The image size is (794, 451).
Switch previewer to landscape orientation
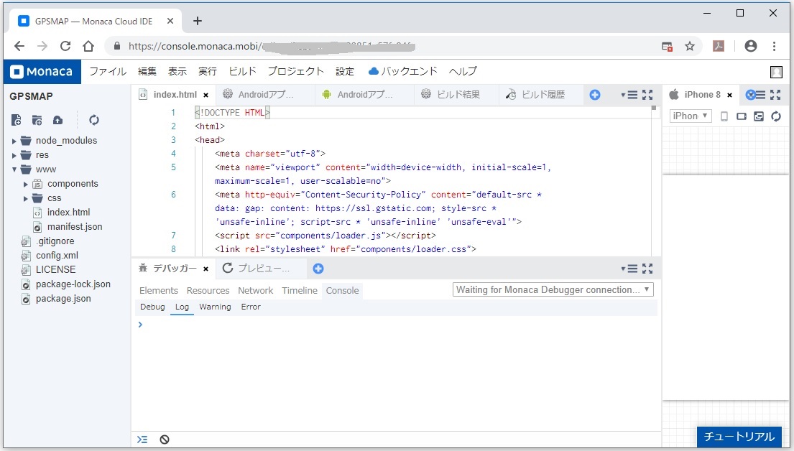pos(742,116)
